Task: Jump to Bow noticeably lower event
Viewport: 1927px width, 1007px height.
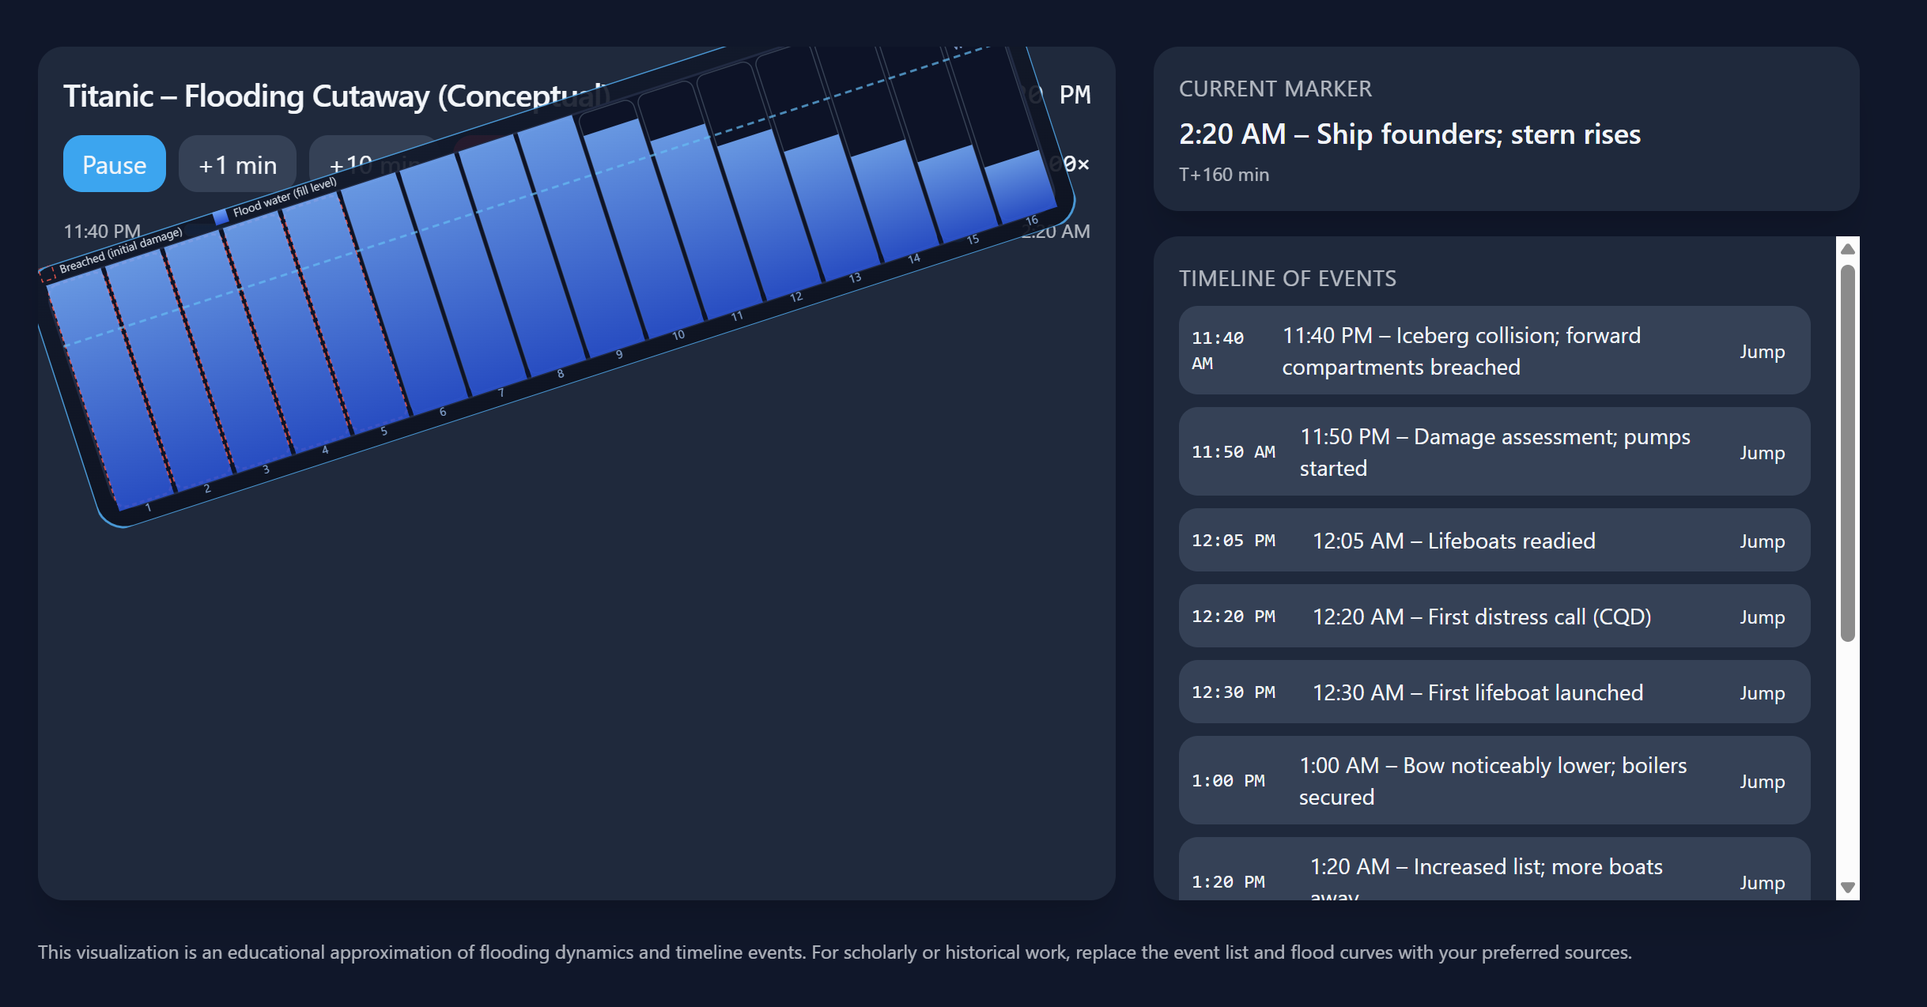Action: [1761, 781]
